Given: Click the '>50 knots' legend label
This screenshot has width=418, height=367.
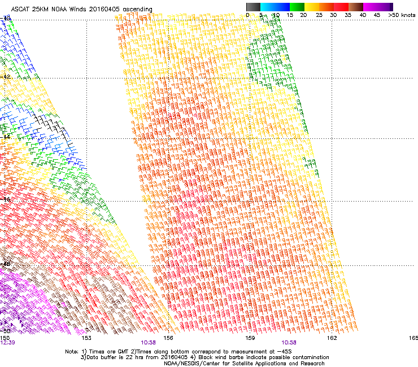Looking at the screenshot, I should (402, 15).
